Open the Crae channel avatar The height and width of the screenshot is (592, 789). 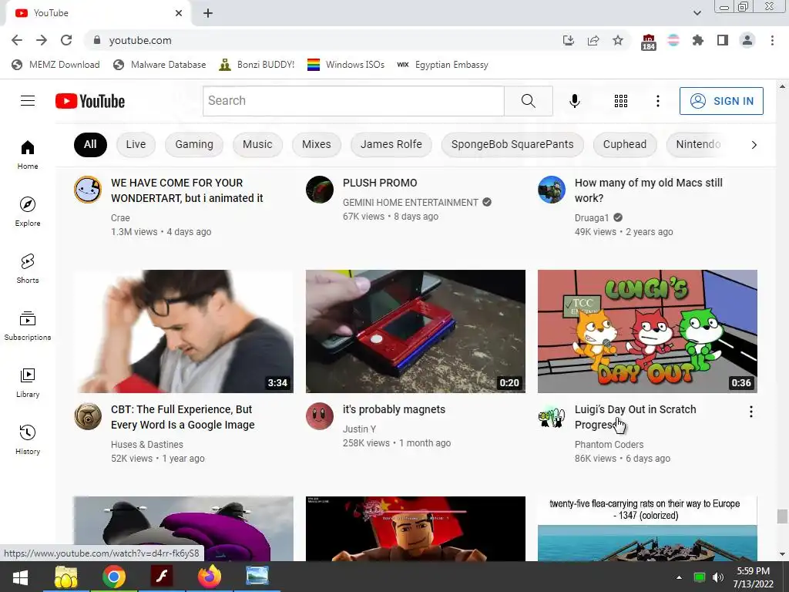(88, 190)
